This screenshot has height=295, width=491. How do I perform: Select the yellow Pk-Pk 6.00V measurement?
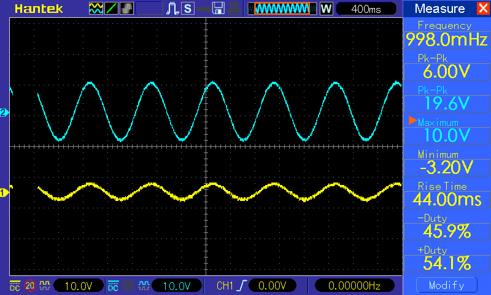click(447, 66)
